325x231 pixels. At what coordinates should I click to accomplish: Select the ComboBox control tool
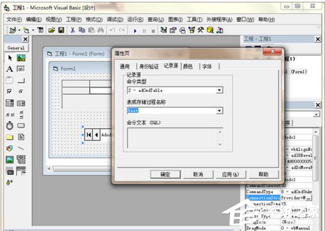pos(10,103)
